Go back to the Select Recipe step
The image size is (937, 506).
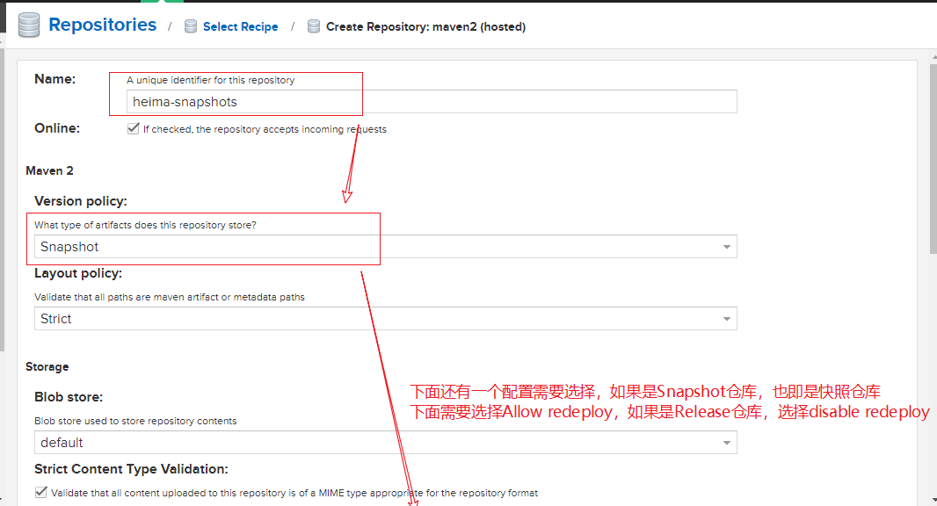tap(240, 26)
